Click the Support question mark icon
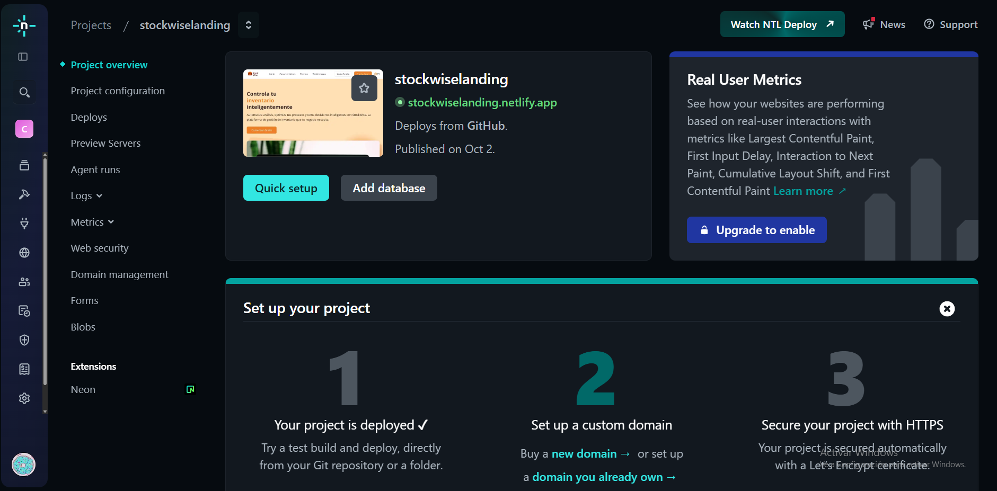This screenshot has height=491, width=997. click(x=929, y=24)
